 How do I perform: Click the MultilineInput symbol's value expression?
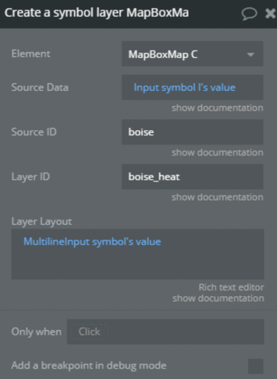click(x=92, y=241)
